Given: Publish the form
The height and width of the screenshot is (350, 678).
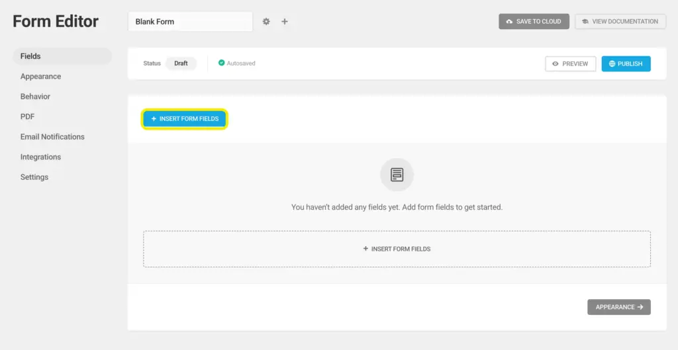Looking at the screenshot, I should click(x=626, y=64).
